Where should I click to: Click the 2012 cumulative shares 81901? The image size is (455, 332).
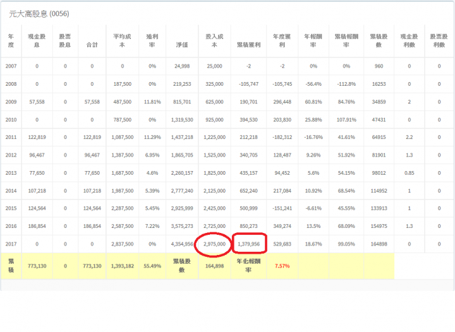(379, 155)
